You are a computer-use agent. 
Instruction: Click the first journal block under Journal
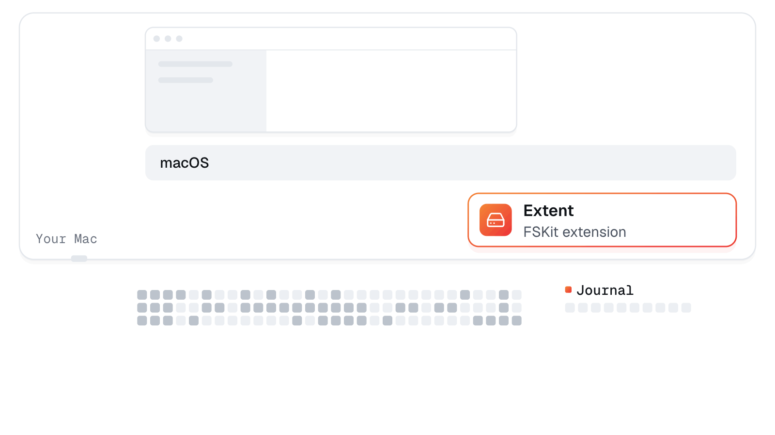pyautogui.click(x=570, y=308)
